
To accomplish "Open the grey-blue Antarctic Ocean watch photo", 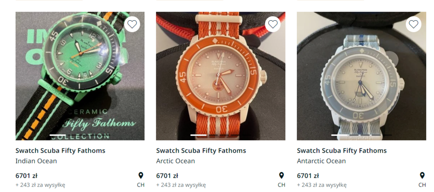I will pos(361,76).
